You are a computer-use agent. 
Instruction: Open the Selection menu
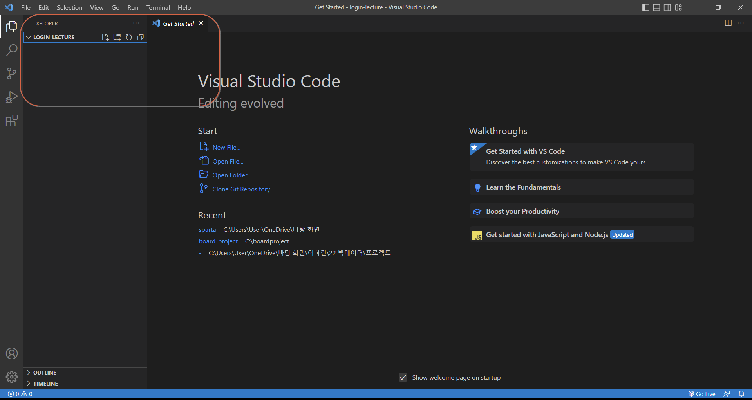tap(69, 7)
